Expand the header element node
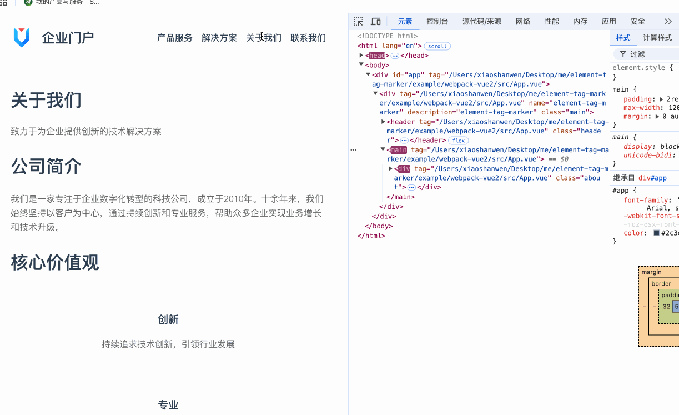The width and height of the screenshot is (679, 415). click(x=383, y=122)
